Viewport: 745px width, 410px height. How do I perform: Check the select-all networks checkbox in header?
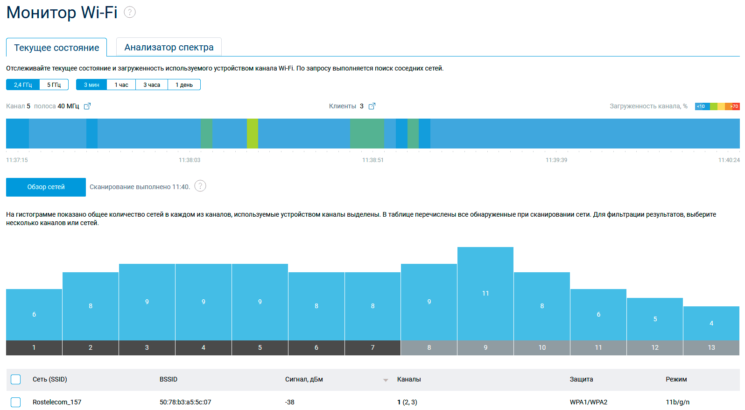point(16,380)
